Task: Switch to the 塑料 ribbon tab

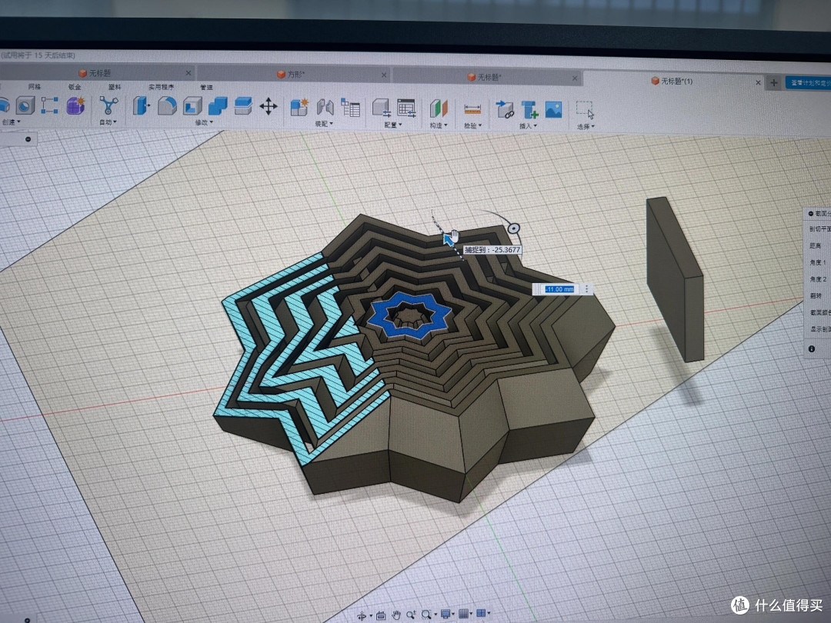Action: coord(115,87)
